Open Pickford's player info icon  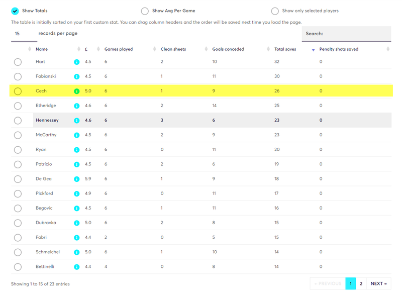coord(77,193)
